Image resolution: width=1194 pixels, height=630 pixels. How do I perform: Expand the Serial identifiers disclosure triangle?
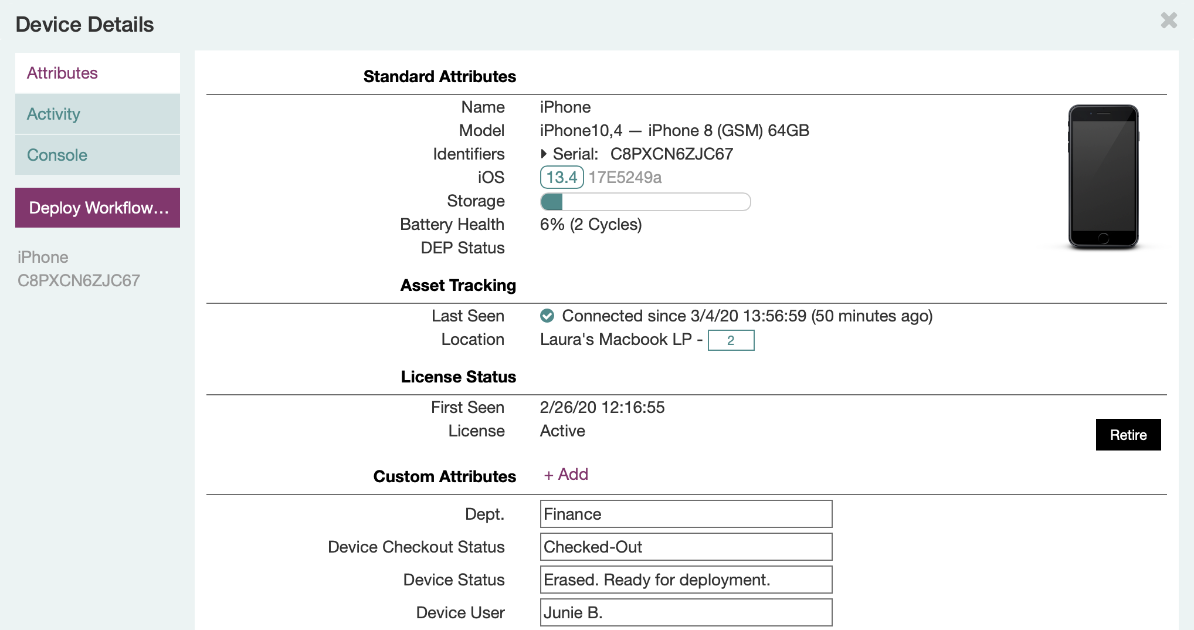click(x=544, y=154)
